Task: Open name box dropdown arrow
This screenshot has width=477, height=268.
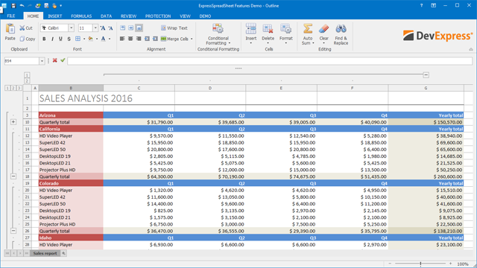Action: [42, 61]
